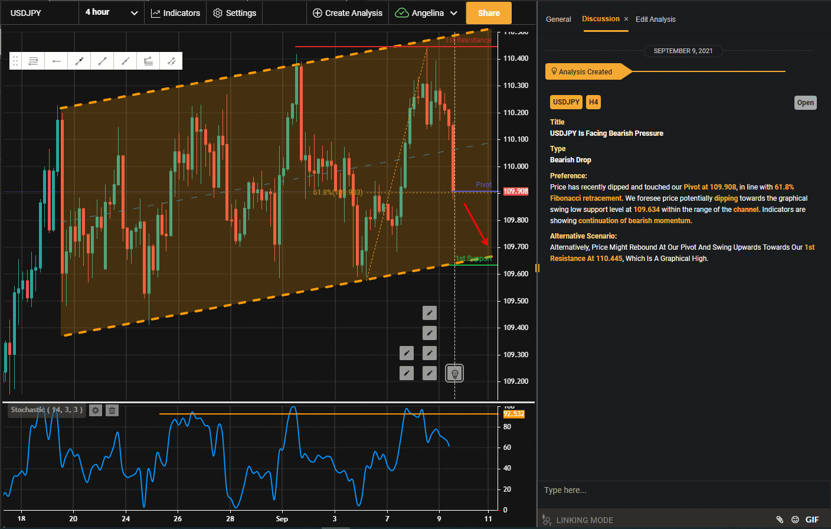Focus the Type here message field
Image resolution: width=831 pixels, height=529 pixels.
tap(683, 490)
